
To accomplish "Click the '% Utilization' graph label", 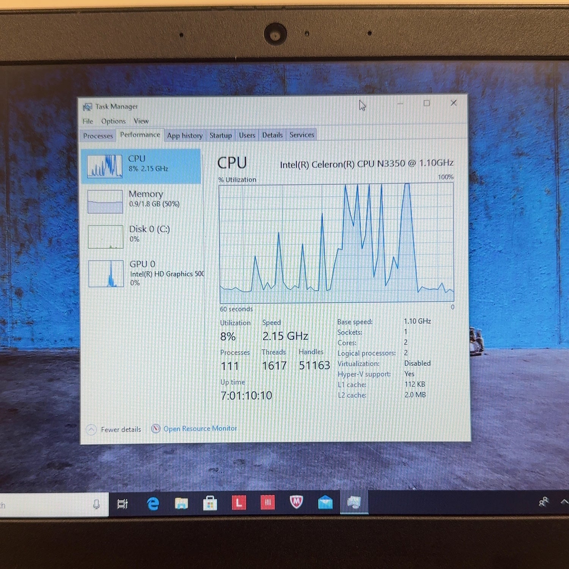I will [237, 180].
